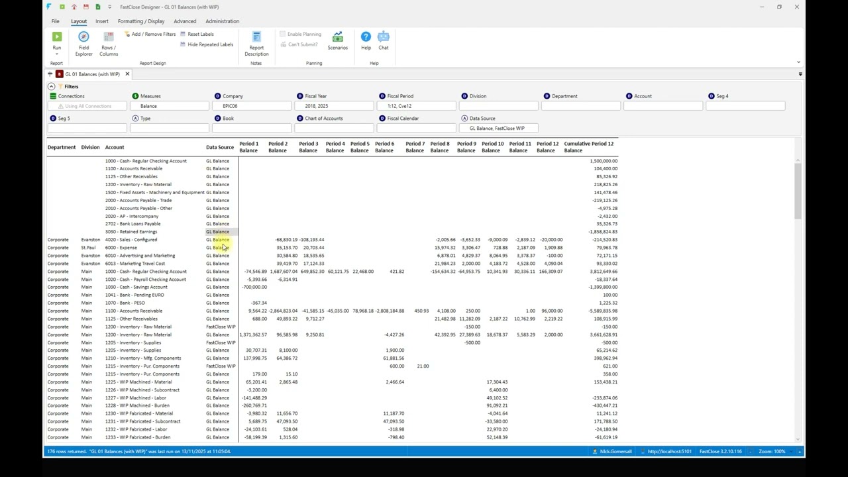Click the Fiscal Calendar D icon
Viewport: 848px width, 477px height.
click(x=382, y=119)
